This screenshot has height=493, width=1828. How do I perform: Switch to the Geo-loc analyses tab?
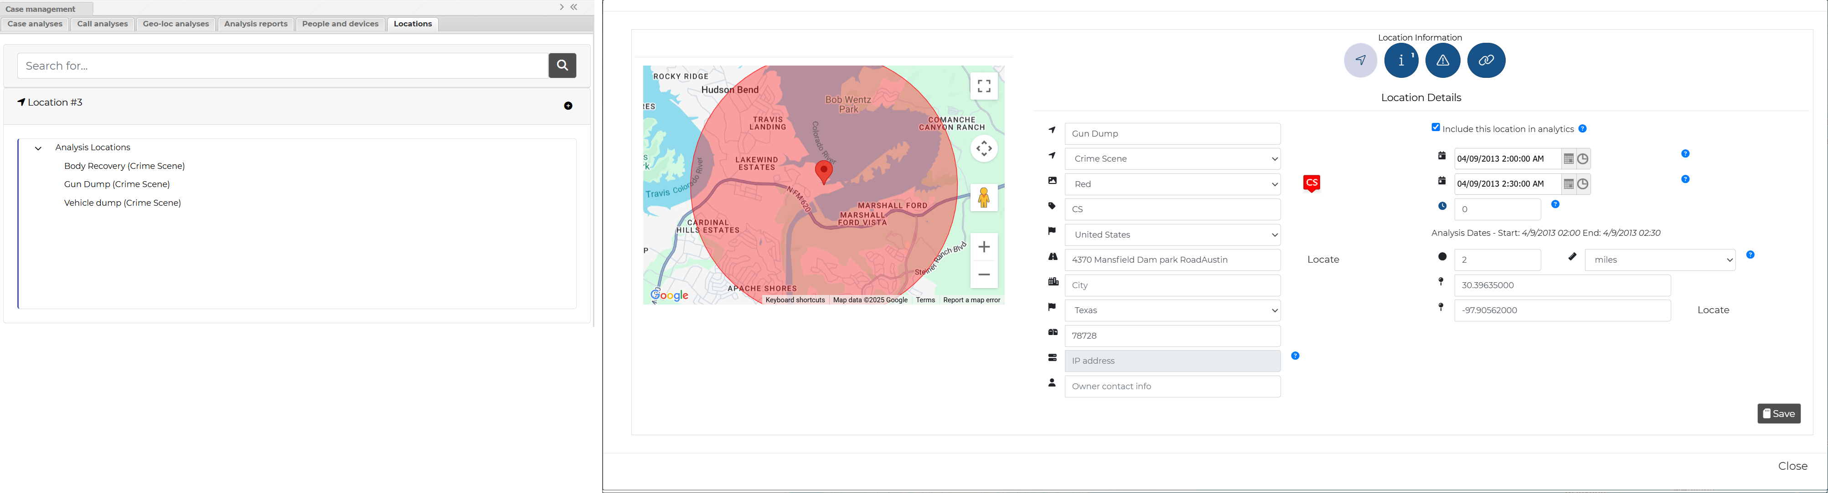(175, 24)
